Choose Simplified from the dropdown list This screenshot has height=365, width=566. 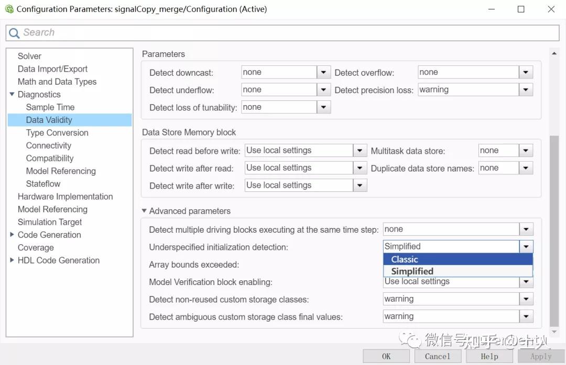point(458,271)
